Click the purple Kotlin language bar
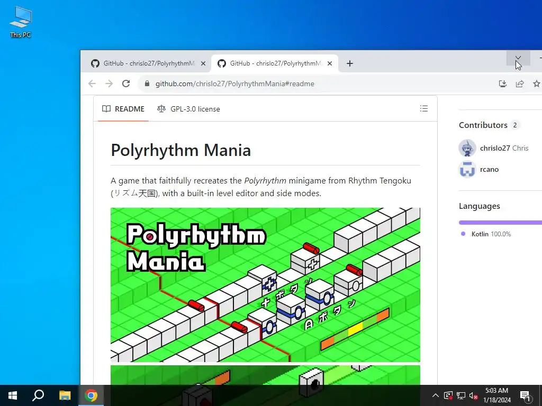Viewport: 542px width, 406px height. pos(500,223)
